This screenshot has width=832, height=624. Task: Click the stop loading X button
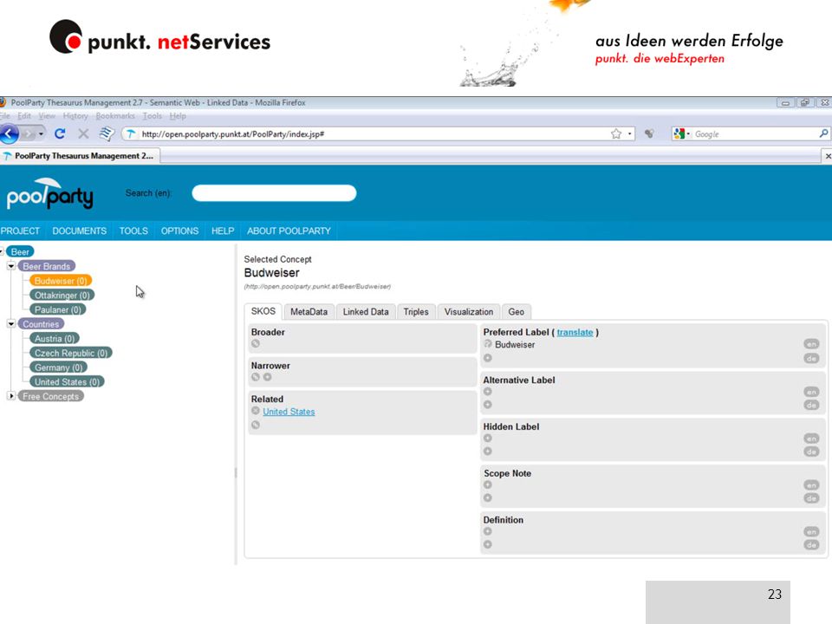tap(83, 133)
